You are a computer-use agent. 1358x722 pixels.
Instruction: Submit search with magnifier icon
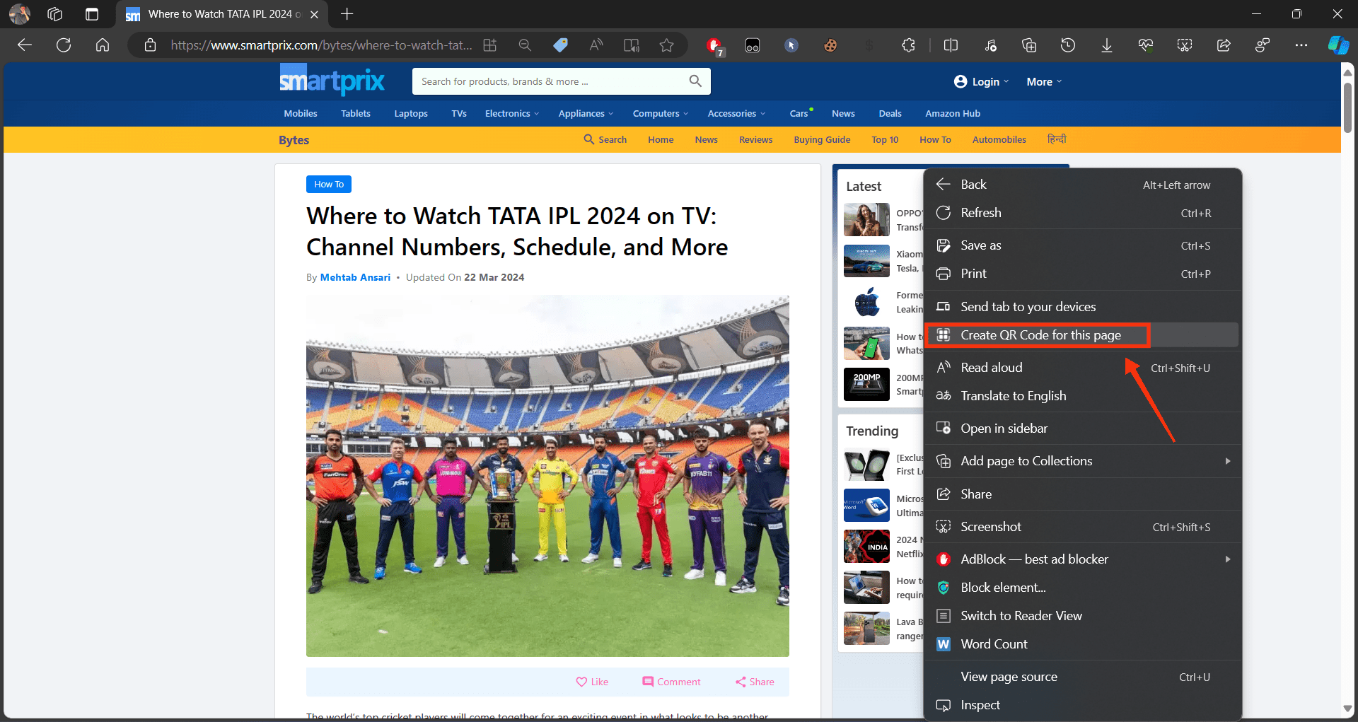click(x=695, y=81)
